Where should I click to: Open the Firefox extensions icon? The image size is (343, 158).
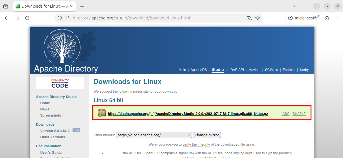[327, 18]
